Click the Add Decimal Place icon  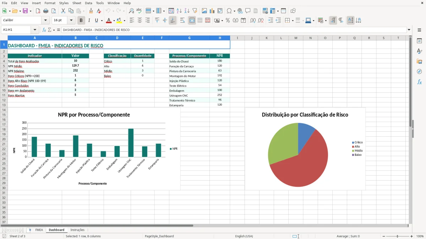253,21
